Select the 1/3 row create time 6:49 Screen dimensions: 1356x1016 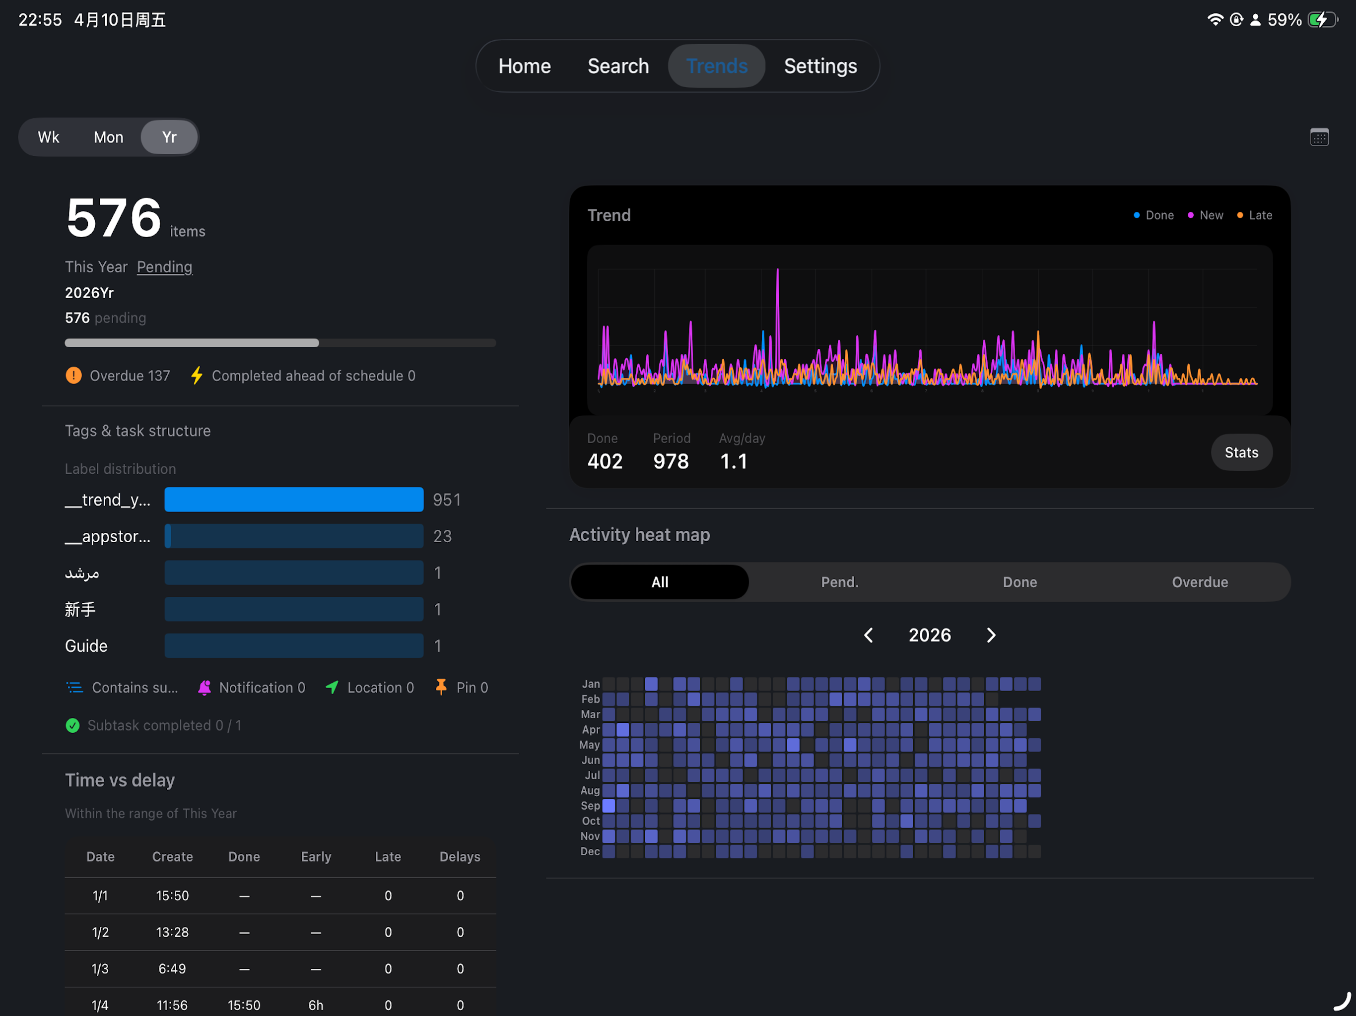tap(172, 969)
